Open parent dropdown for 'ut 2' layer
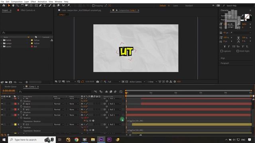 coord(115,110)
